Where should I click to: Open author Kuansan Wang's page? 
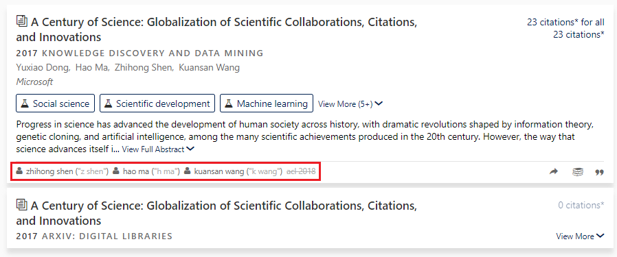coord(209,67)
